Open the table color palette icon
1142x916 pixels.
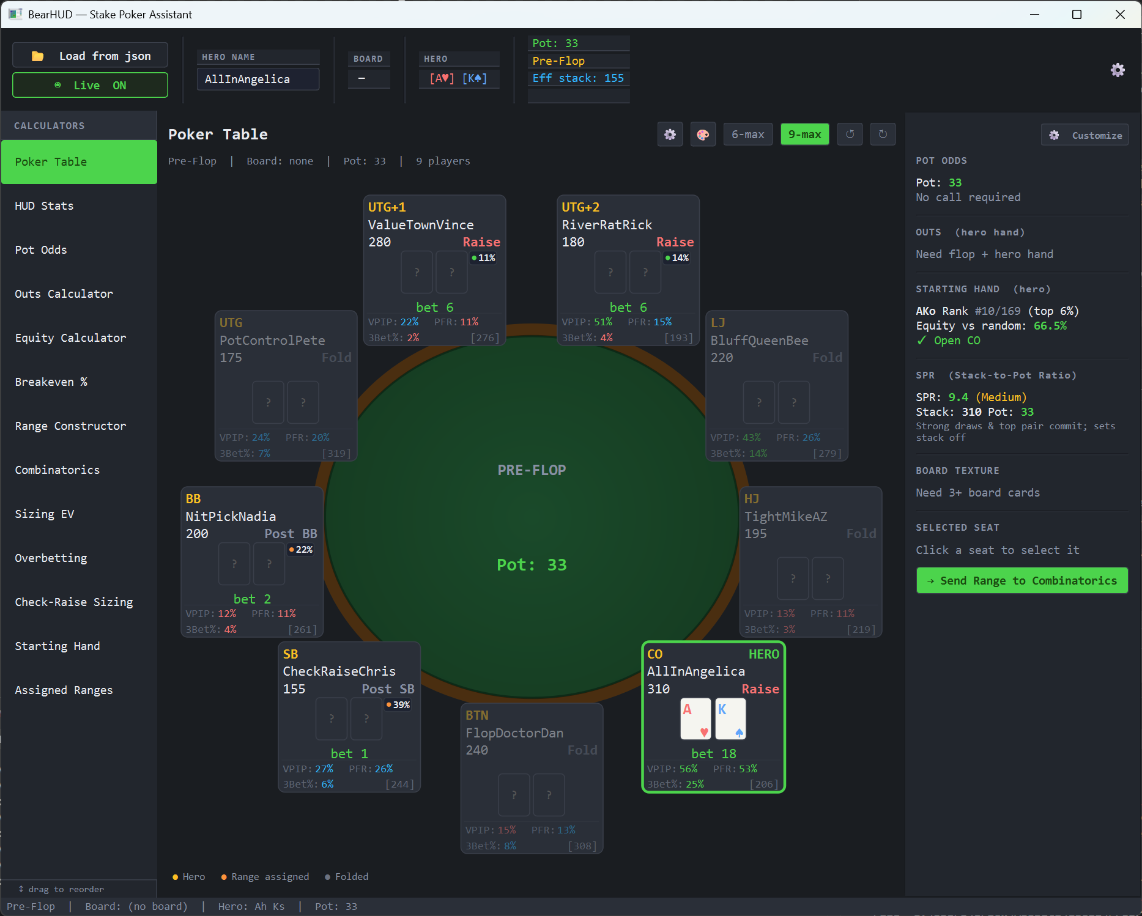point(703,135)
